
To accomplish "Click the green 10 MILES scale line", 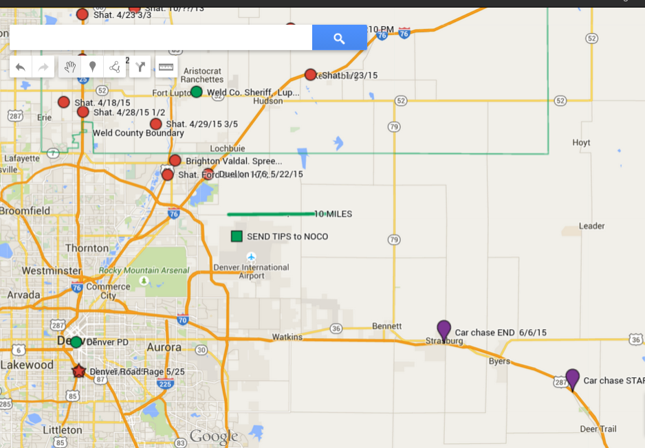I will [x=270, y=214].
